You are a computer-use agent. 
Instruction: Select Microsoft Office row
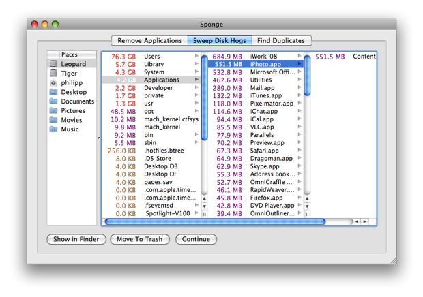(x=255, y=72)
